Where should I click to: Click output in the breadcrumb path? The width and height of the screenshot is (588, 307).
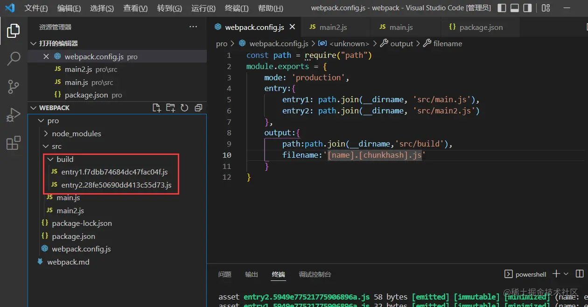[401, 43]
